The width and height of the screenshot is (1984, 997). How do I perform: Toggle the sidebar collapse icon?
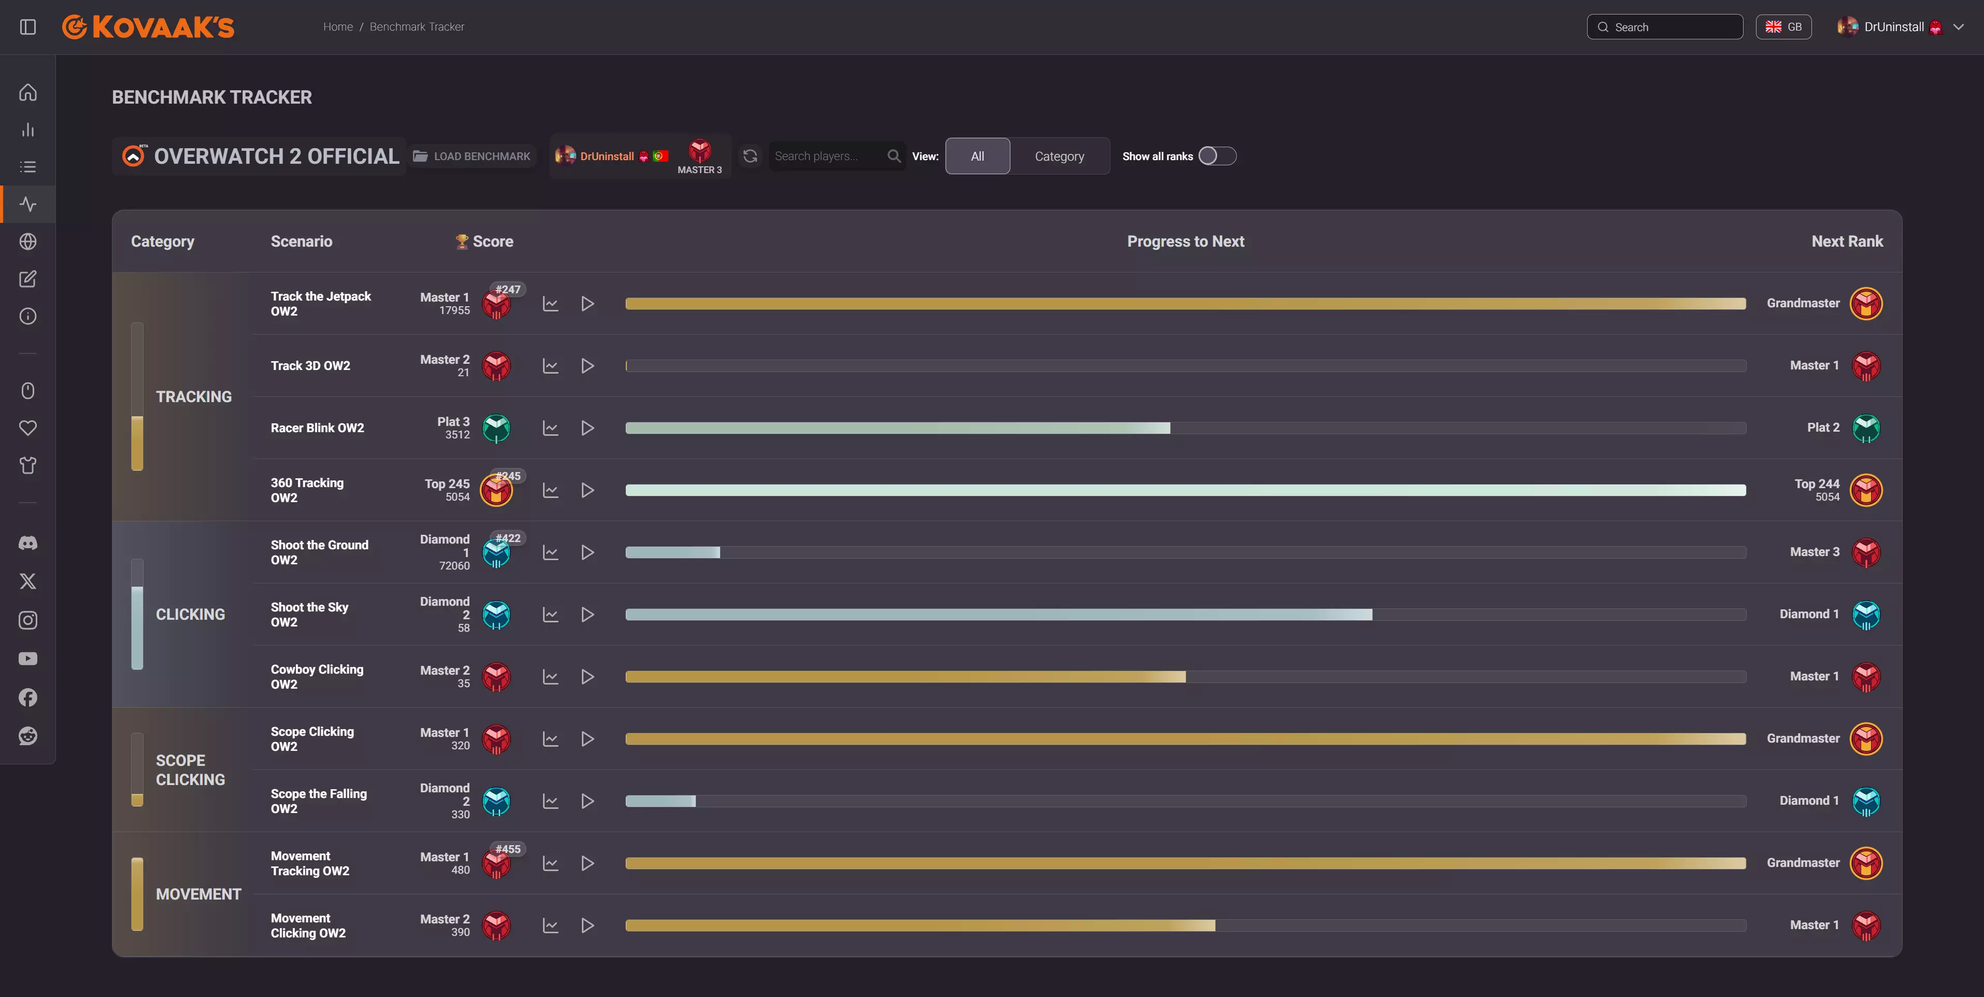(28, 27)
